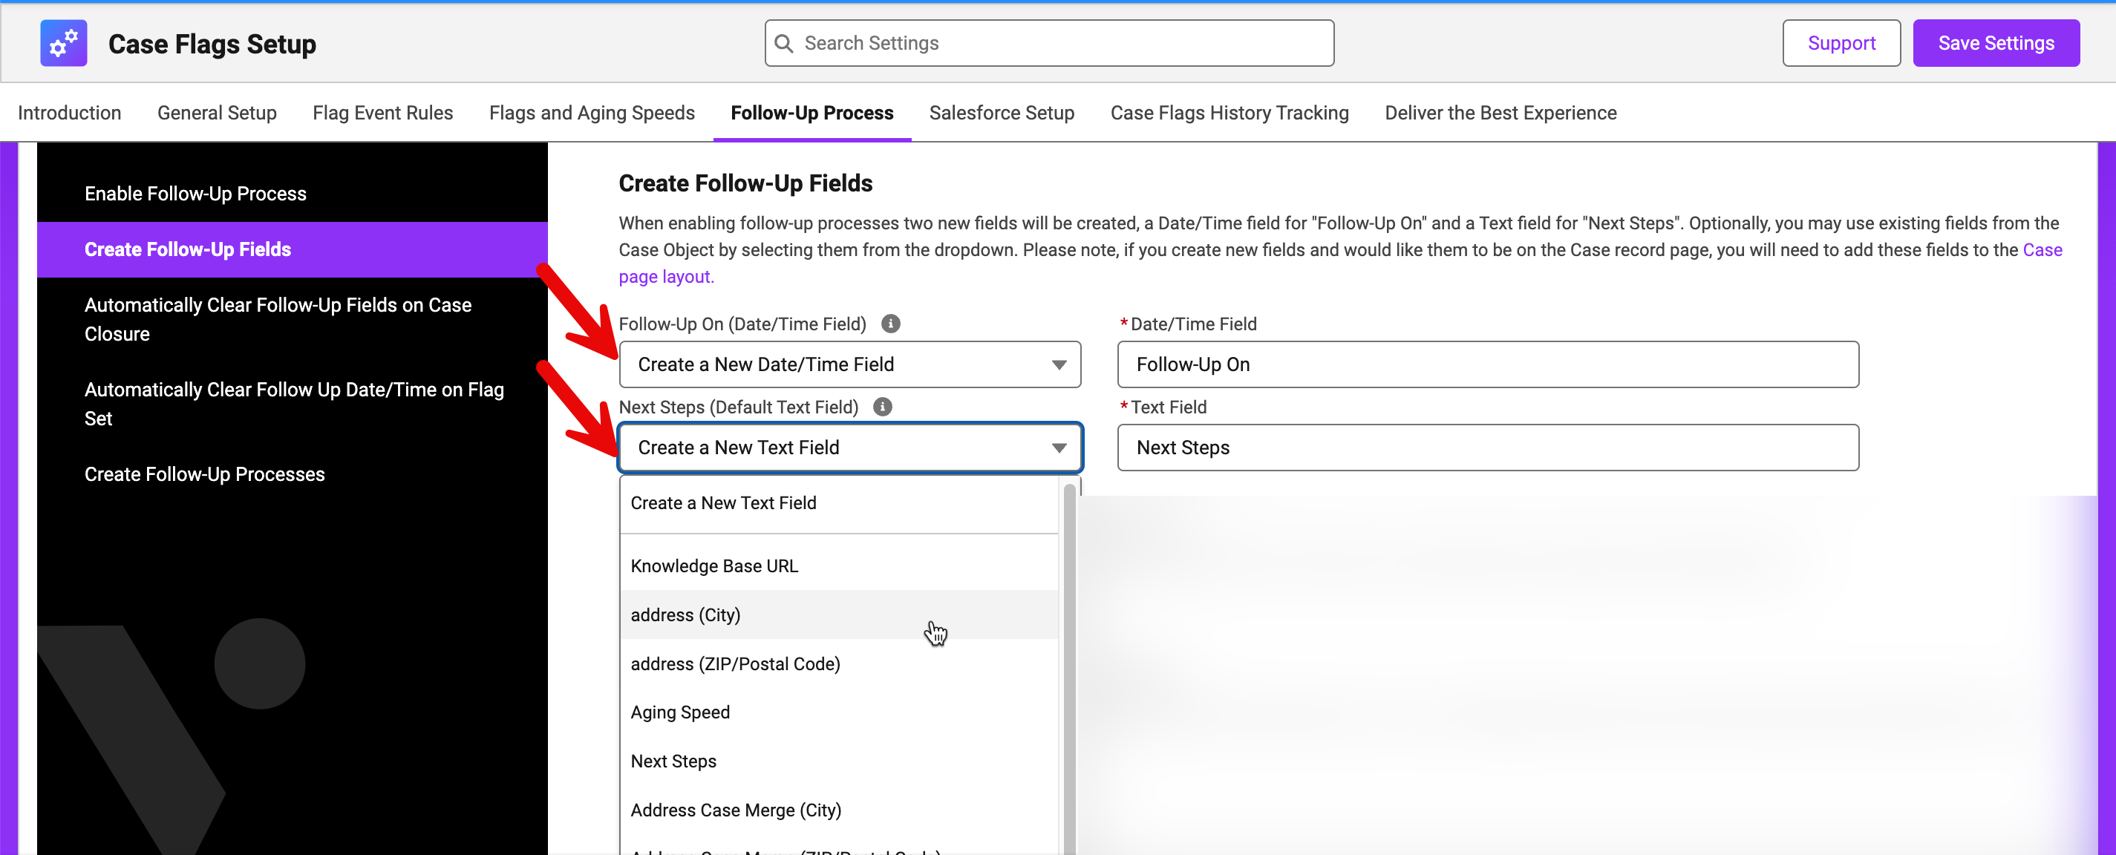
Task: Pick Next Steps option in dropdown list
Action: tap(839, 761)
